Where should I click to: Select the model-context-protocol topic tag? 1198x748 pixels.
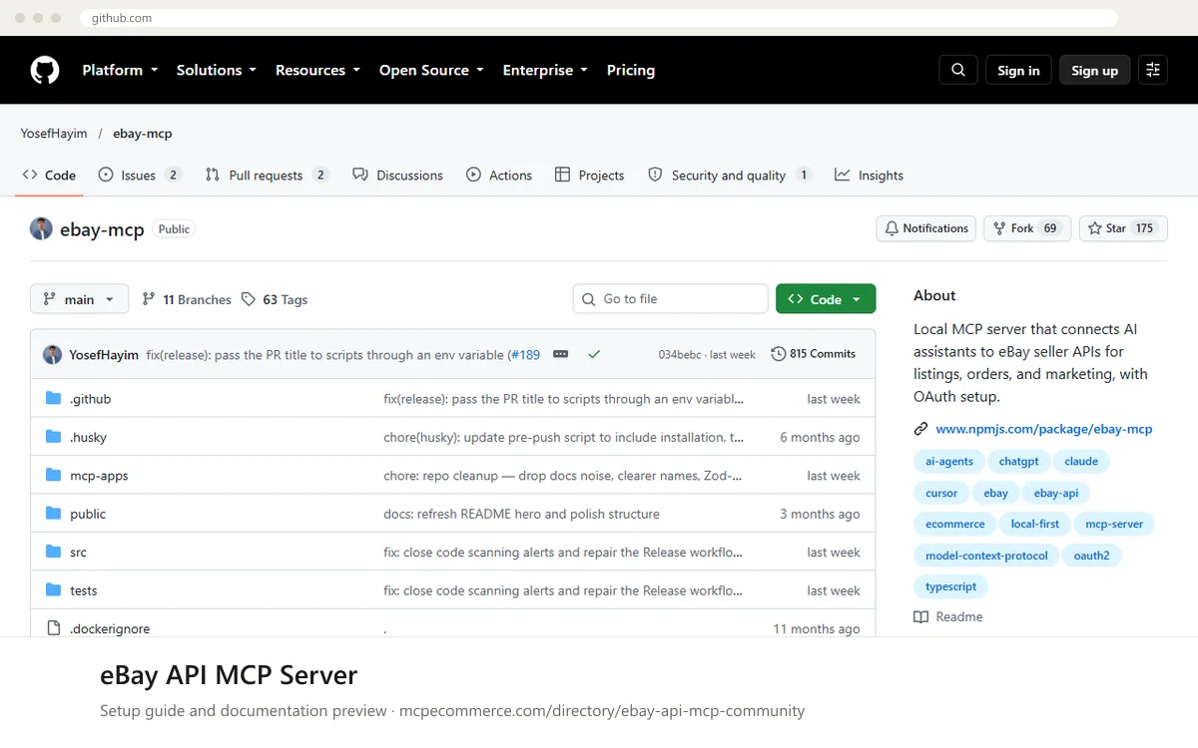pos(986,556)
